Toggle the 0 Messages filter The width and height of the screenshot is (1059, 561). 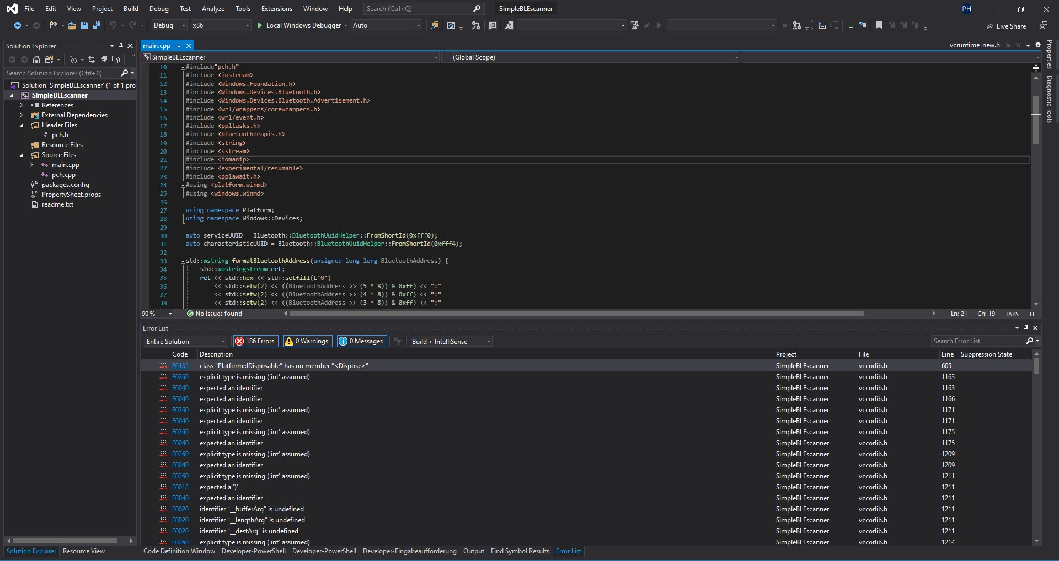click(361, 341)
